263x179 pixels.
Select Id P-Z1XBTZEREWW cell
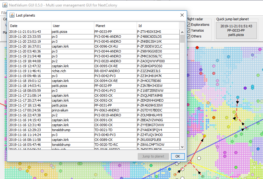click(158, 91)
